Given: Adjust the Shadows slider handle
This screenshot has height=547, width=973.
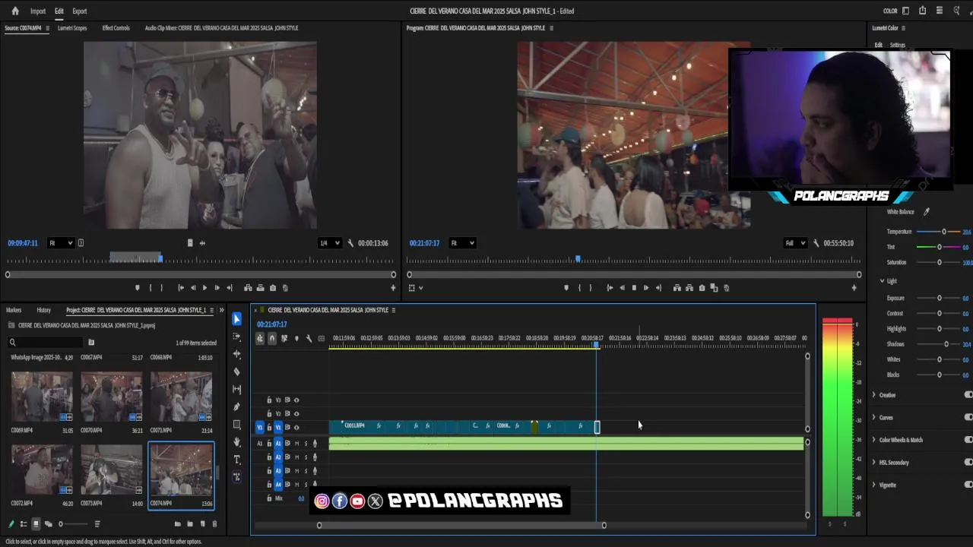Looking at the screenshot, I should click(x=946, y=344).
